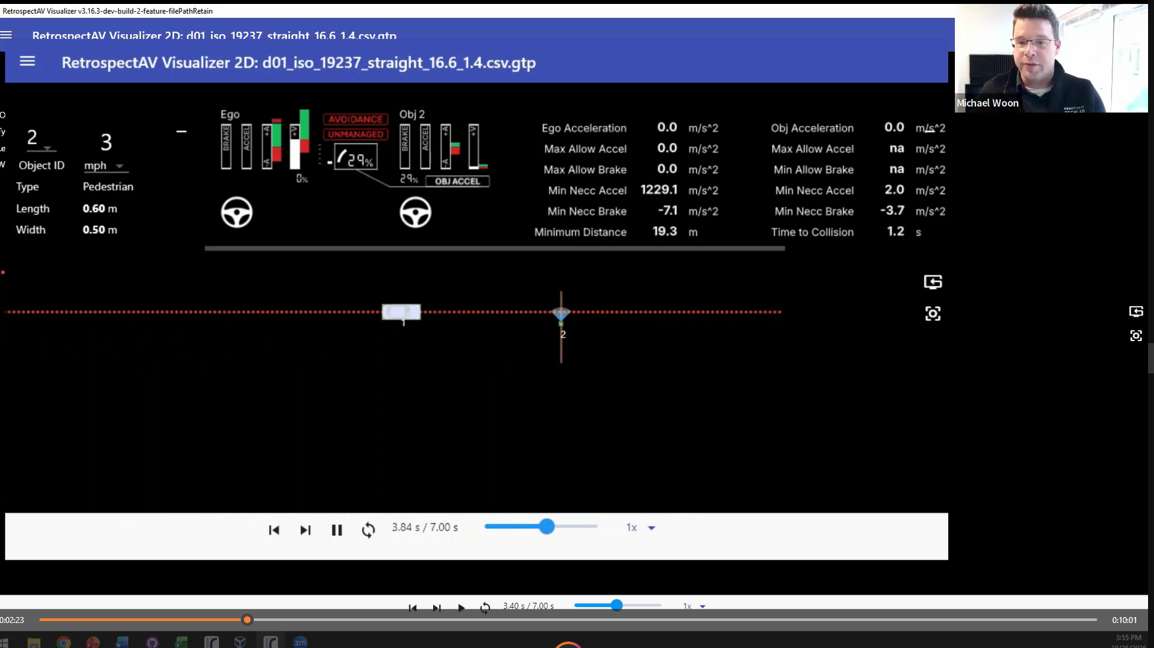This screenshot has height=648, width=1154.
Task: Click the Min Necc Accel value 1229.1
Action: 659,190
